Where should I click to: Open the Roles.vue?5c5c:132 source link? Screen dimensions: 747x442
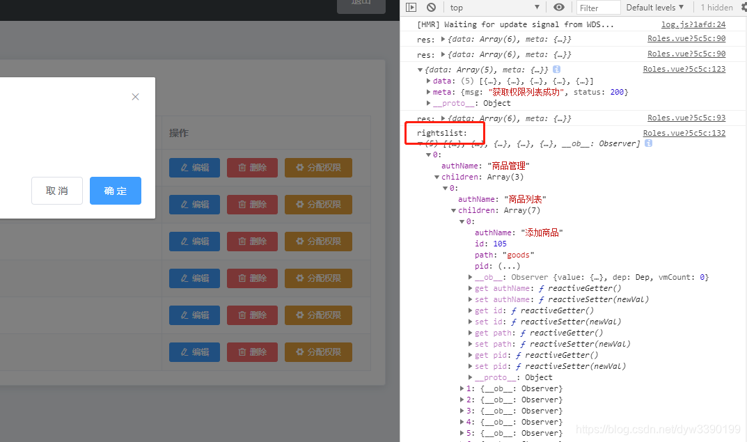point(684,133)
